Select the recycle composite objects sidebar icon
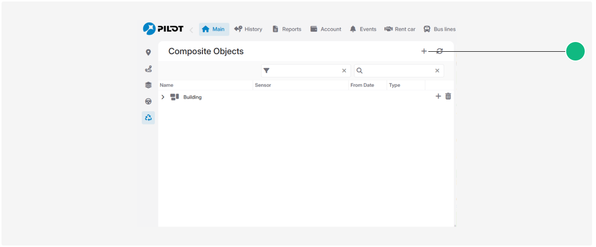The height and width of the screenshot is (247, 596). [x=148, y=118]
